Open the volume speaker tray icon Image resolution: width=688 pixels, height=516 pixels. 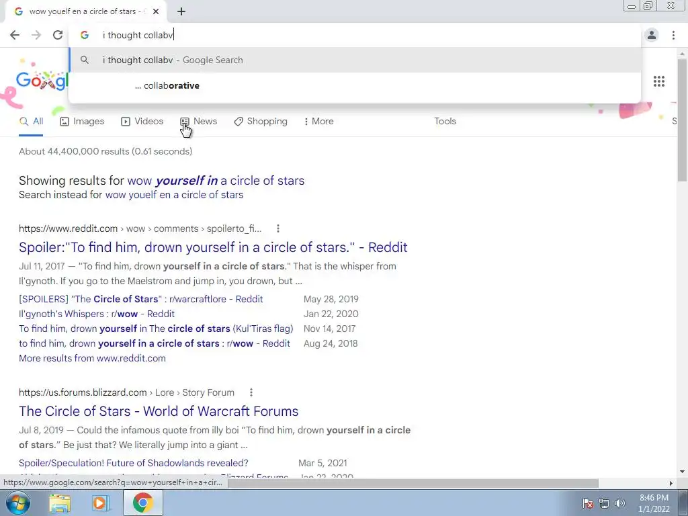[x=620, y=503]
